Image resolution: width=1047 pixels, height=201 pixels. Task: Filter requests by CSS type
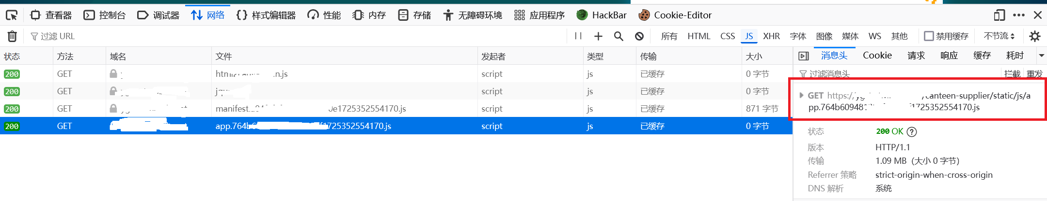(x=728, y=36)
